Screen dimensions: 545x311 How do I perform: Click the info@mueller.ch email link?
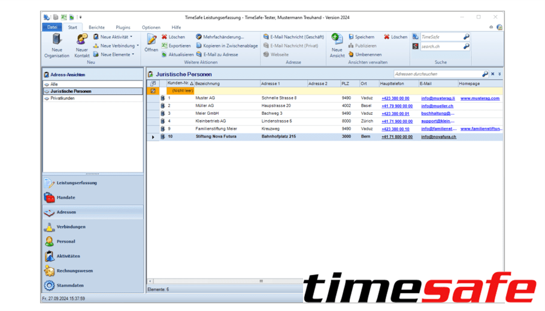pos(437,106)
